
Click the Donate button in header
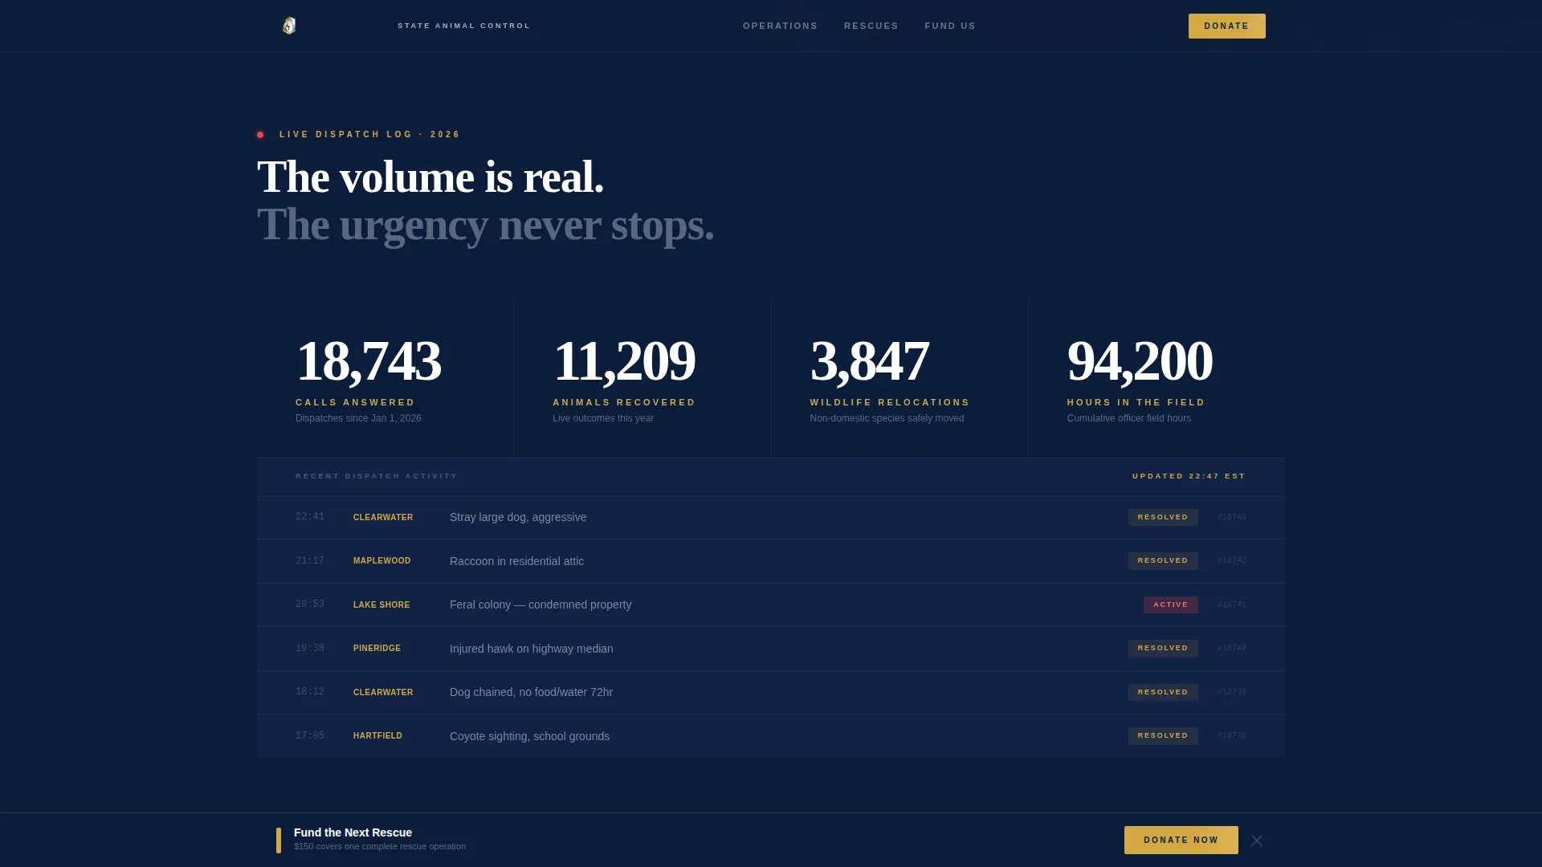coord(1226,26)
